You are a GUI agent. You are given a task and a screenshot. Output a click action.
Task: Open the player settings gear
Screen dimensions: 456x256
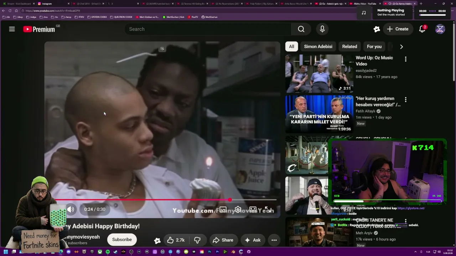238,209
